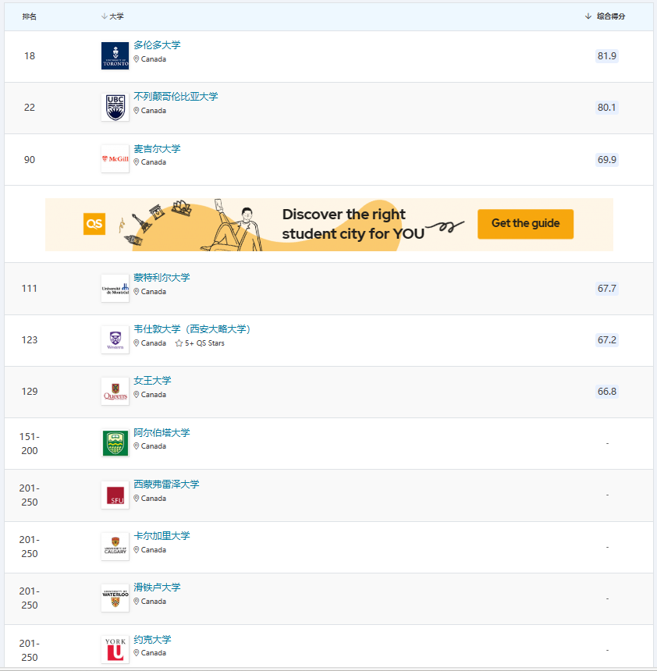Click the Get the guide button
Image resolution: width=657 pixels, height=671 pixels.
click(x=526, y=224)
